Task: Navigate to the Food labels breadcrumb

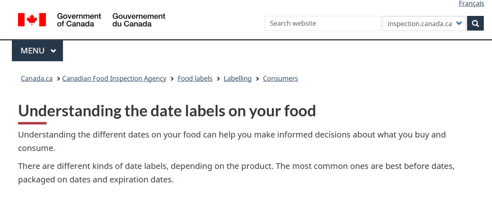Action: [195, 79]
